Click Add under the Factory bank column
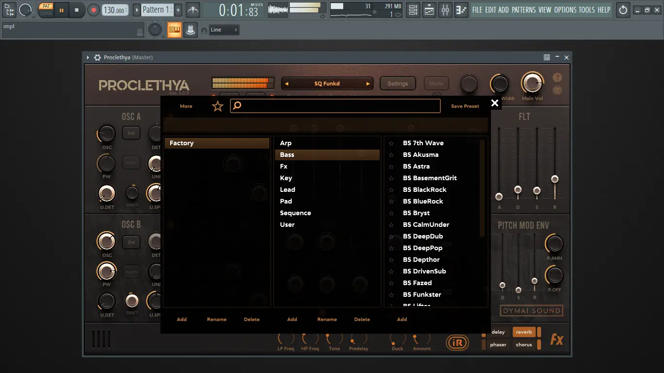Screen dimensions: 664x373 182,319
